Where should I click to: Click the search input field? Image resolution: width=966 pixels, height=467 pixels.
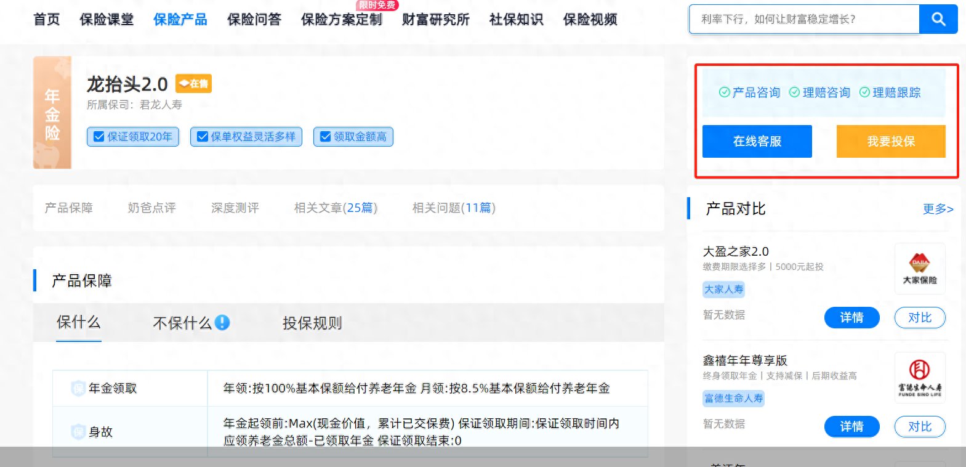point(804,19)
